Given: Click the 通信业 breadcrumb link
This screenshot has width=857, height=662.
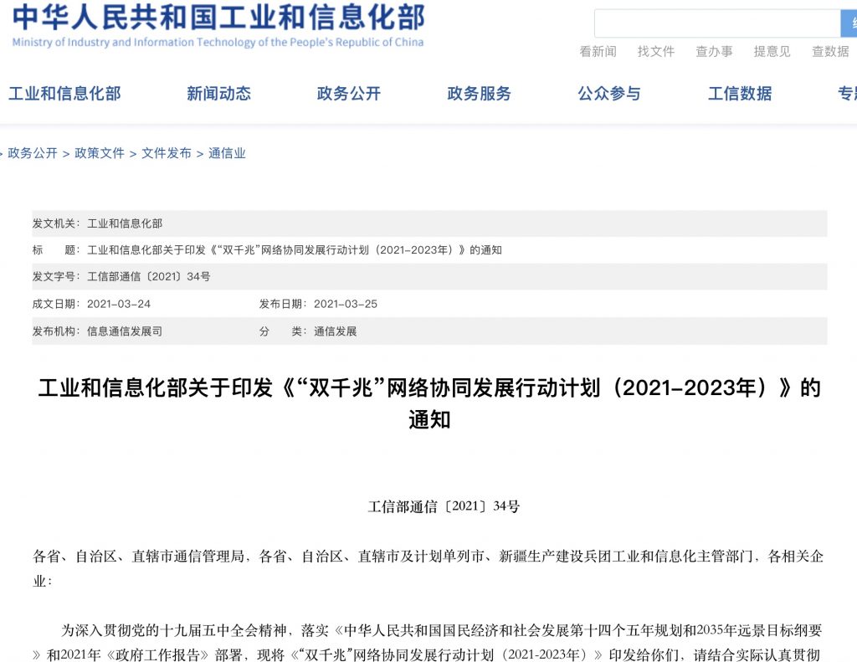Looking at the screenshot, I should [227, 153].
